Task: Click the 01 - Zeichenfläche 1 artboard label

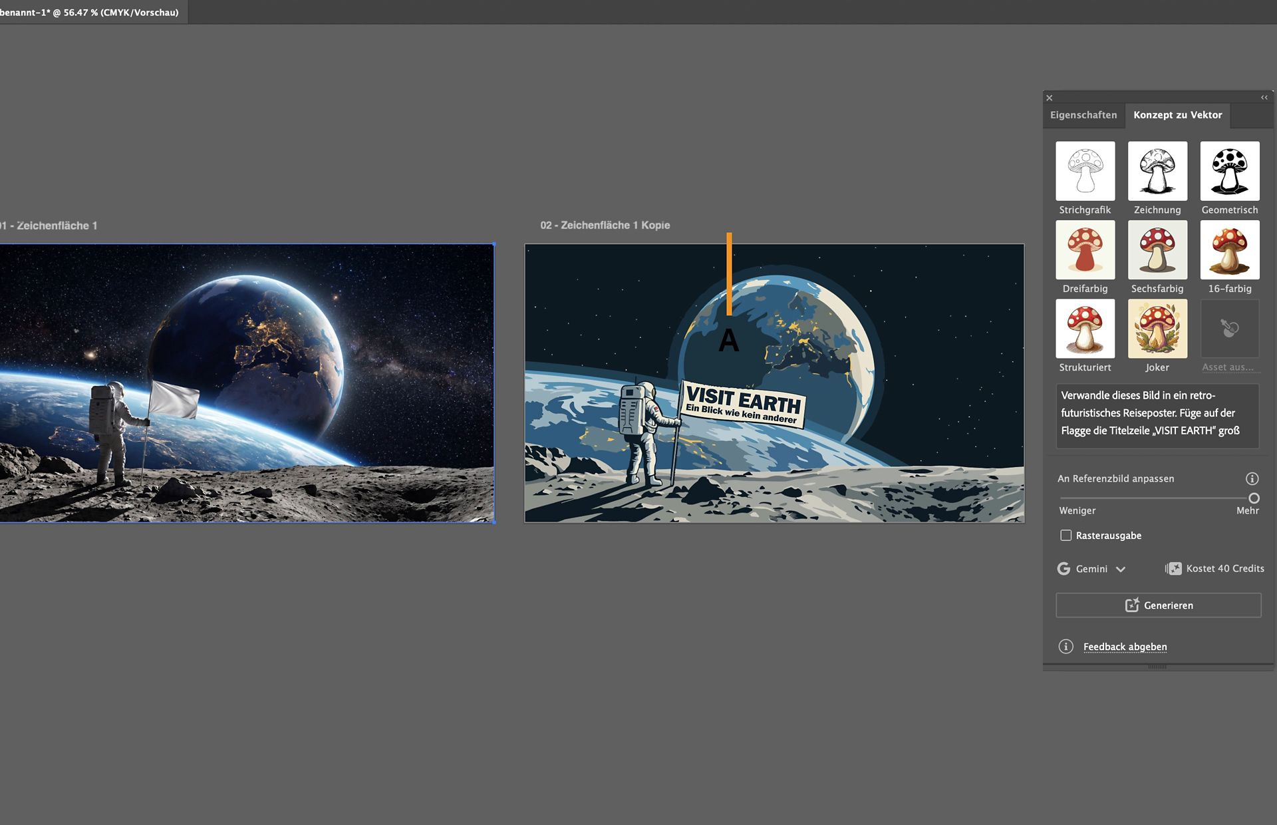Action: tap(49, 226)
